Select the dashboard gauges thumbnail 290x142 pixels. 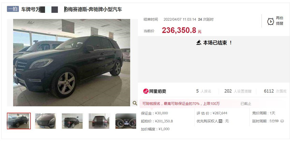[126, 121]
